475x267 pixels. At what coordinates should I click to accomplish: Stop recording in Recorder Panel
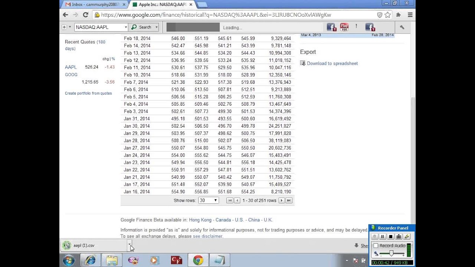click(x=390, y=237)
